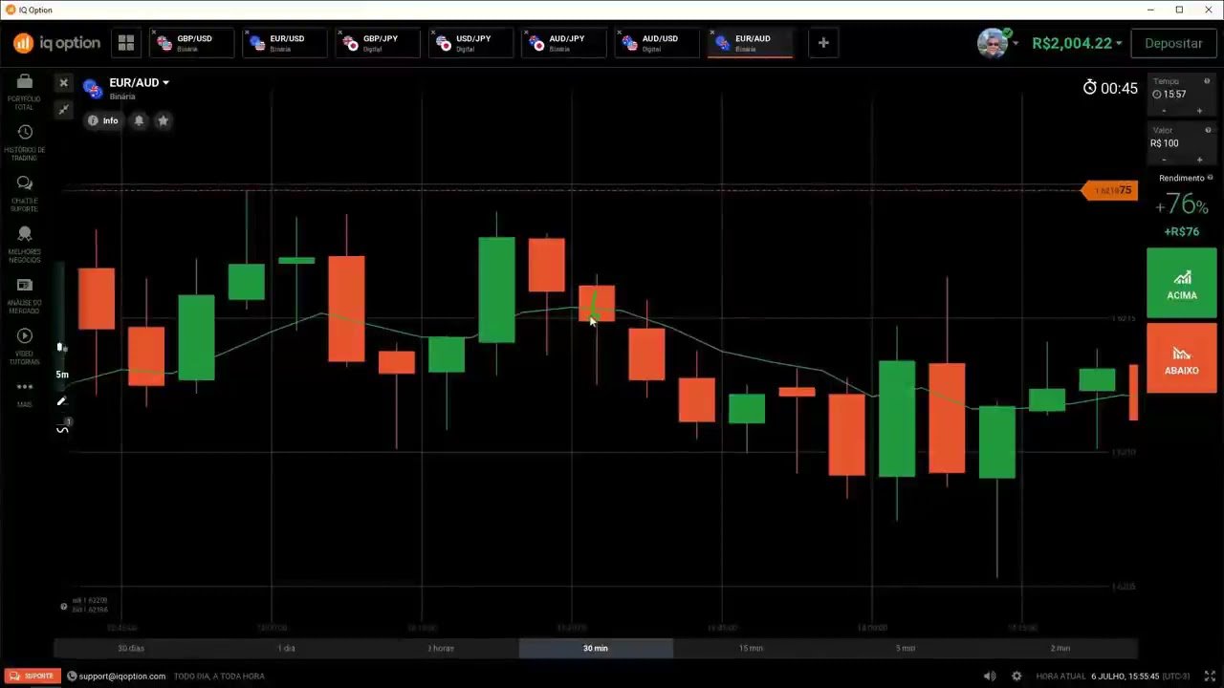Increase Valor with plus button
This screenshot has height=688, width=1224.
[x=1199, y=160]
